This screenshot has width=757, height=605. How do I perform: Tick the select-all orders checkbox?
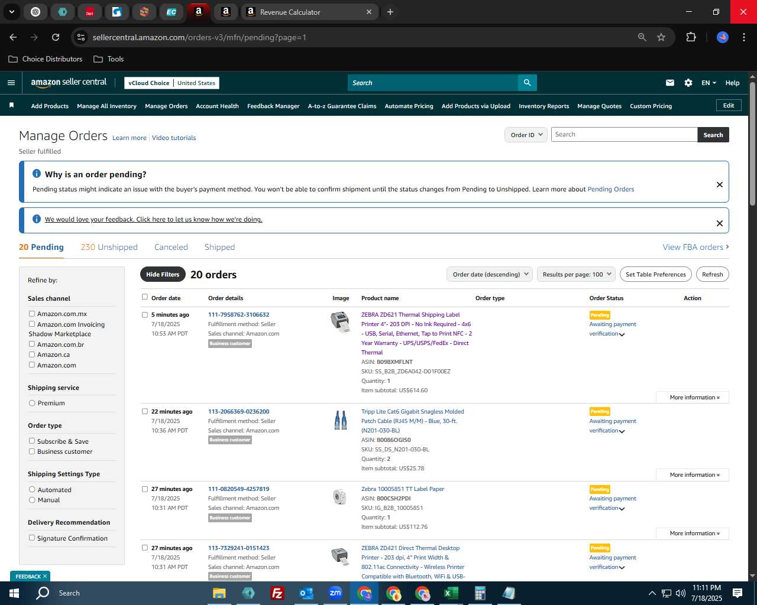[145, 297]
